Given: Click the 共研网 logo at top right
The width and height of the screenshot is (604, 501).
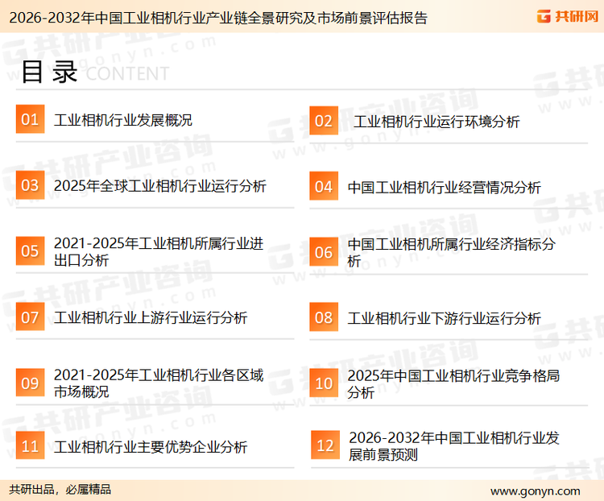Looking at the screenshot, I should (x=568, y=16).
